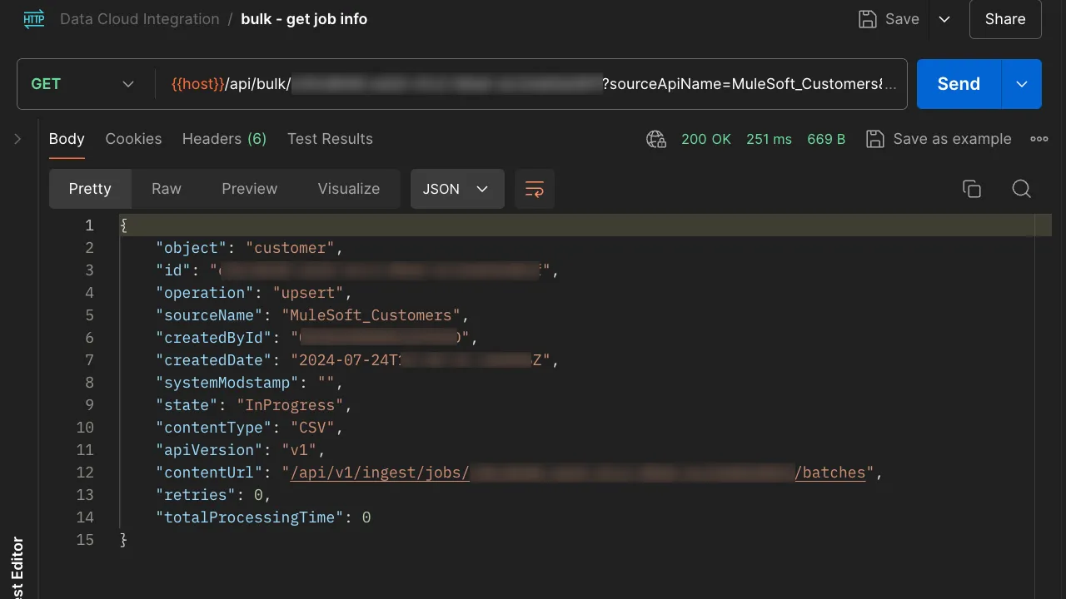1066x599 pixels.
Task: Click the 200 OK status label
Action: coord(705,139)
